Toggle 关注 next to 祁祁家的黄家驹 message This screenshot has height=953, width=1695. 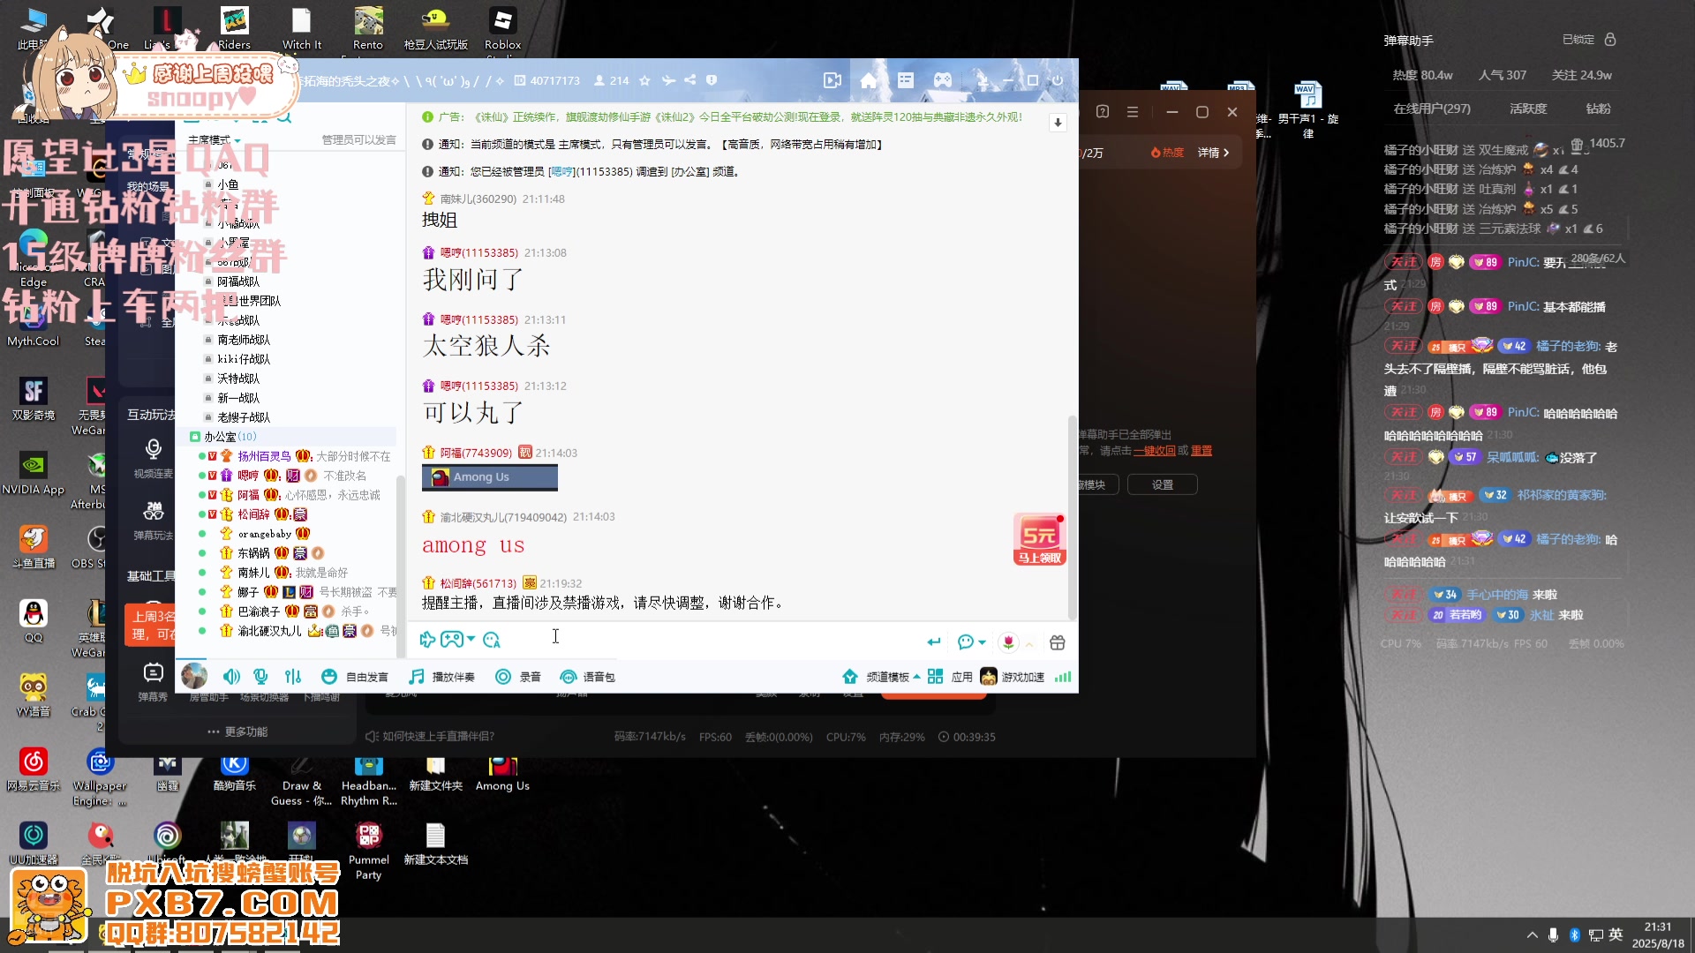tap(1404, 495)
